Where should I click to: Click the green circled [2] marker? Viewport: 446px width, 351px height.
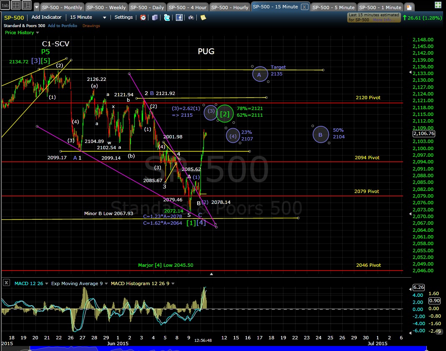point(225,113)
